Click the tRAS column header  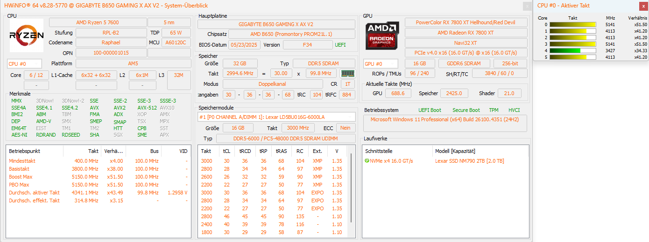point(281,151)
